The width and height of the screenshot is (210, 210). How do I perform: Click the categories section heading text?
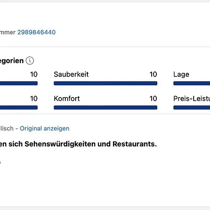point(12,61)
